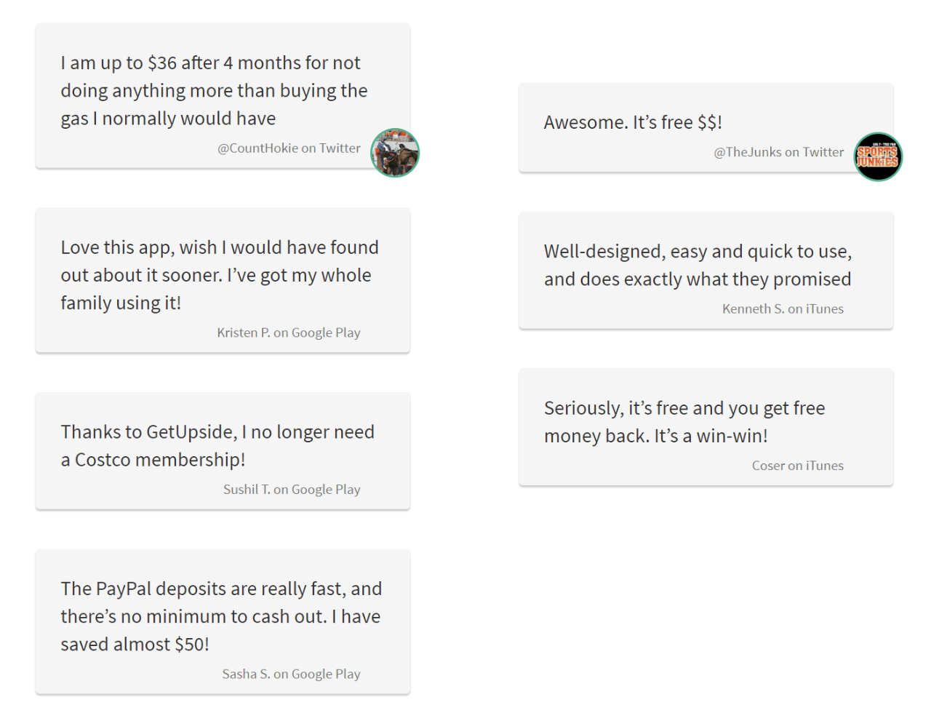Click the CountHokie profile avatar
The image size is (931, 713).
click(395, 153)
